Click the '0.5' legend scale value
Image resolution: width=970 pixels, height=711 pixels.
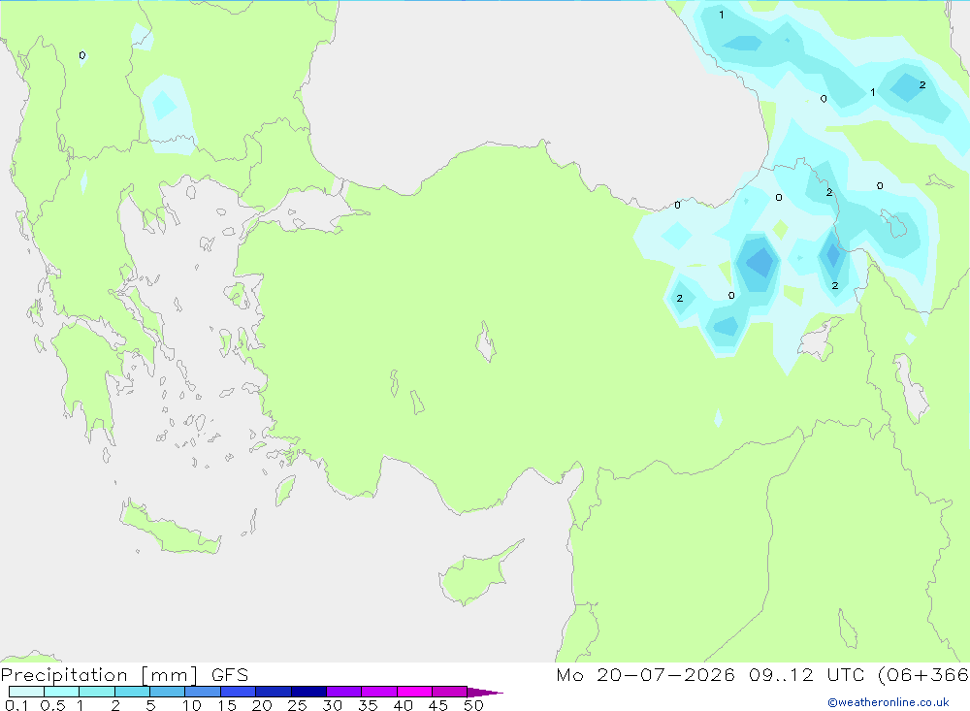[x=52, y=705]
